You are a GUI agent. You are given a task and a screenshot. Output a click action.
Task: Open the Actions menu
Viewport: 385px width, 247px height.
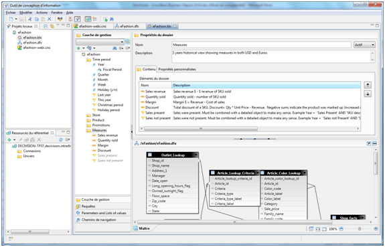click(42, 13)
